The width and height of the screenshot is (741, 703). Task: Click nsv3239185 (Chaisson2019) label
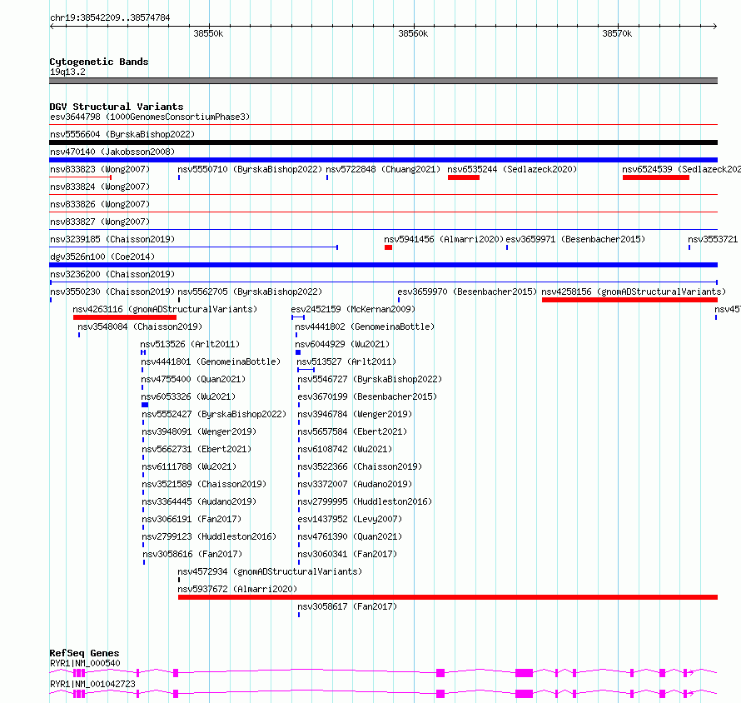(112, 239)
